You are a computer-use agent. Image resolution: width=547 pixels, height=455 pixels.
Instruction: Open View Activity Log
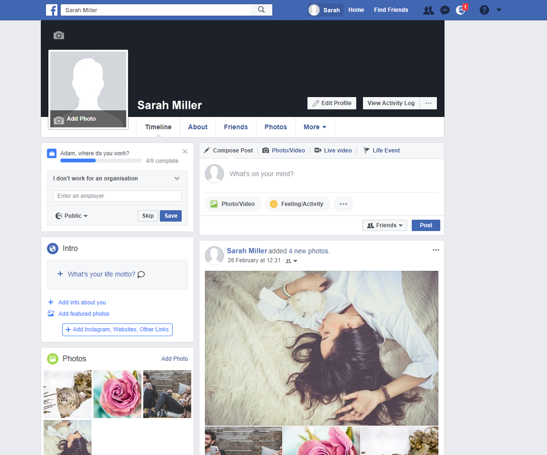[391, 103]
